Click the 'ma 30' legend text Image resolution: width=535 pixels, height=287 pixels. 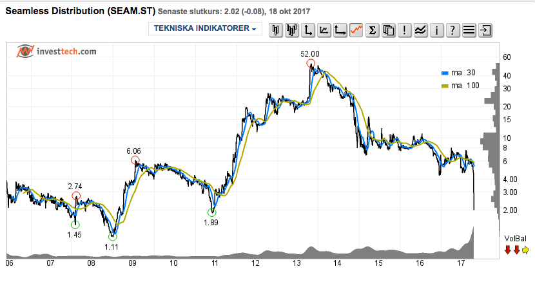tap(463, 73)
